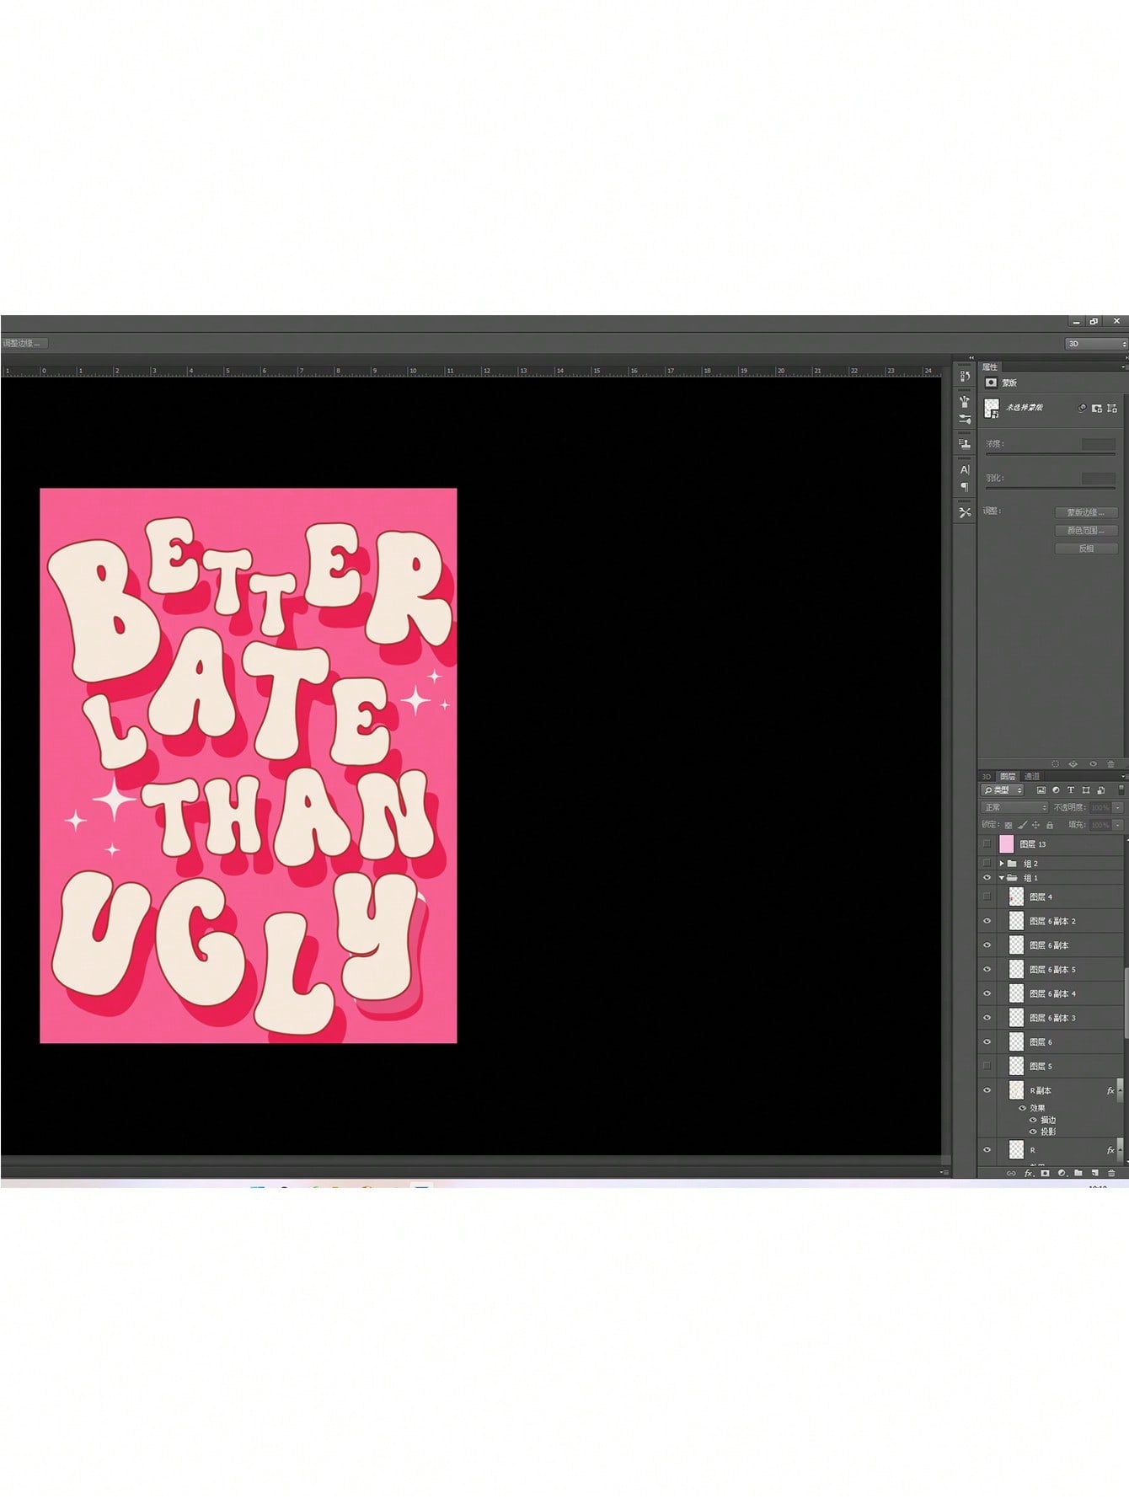Open the Clone Source panel icon
The image size is (1129, 1504).
click(x=965, y=443)
